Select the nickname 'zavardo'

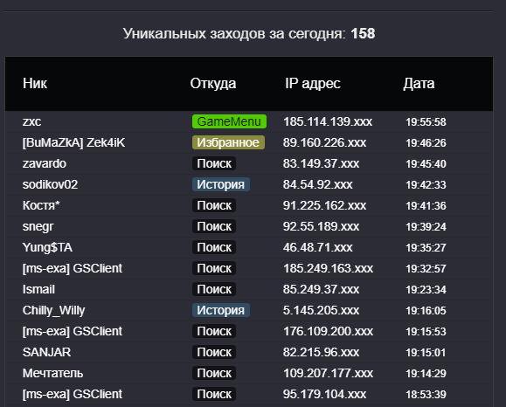tap(45, 163)
